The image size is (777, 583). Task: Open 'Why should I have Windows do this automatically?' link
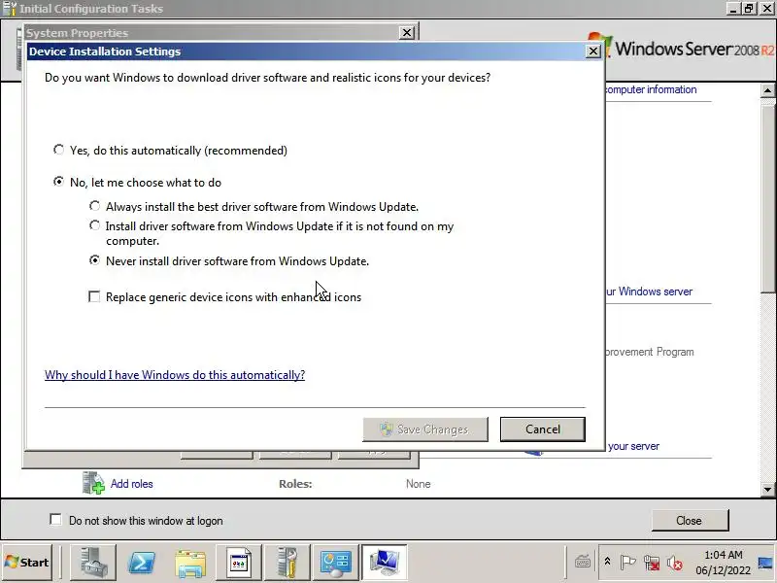click(175, 375)
